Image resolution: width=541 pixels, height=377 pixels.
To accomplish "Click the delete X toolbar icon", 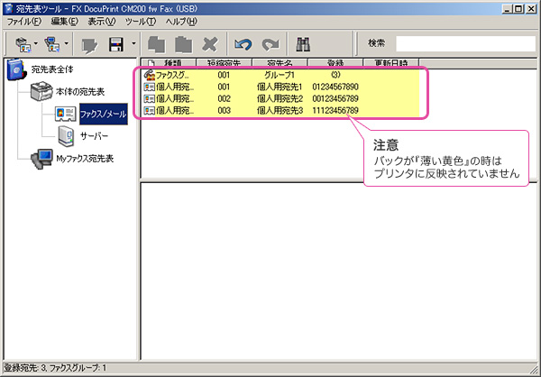I will click(x=209, y=43).
